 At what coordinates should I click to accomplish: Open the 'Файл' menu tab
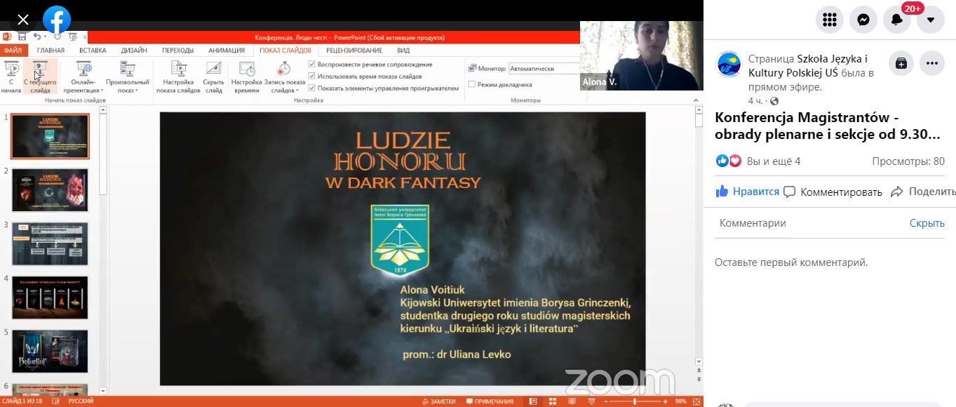coord(13,51)
